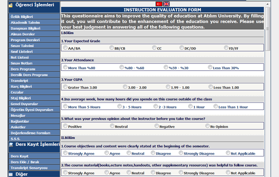
Task: Mark Disagree for course objectives question
Action: pos(153,153)
